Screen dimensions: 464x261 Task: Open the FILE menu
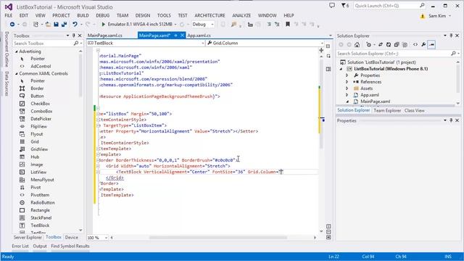pos(9,15)
